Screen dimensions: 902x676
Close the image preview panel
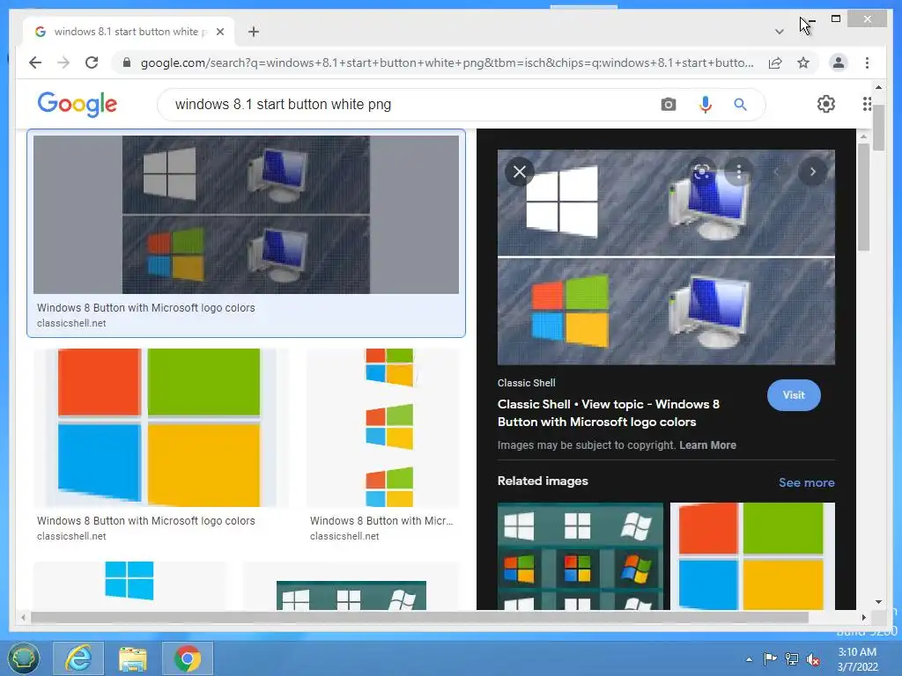(520, 172)
